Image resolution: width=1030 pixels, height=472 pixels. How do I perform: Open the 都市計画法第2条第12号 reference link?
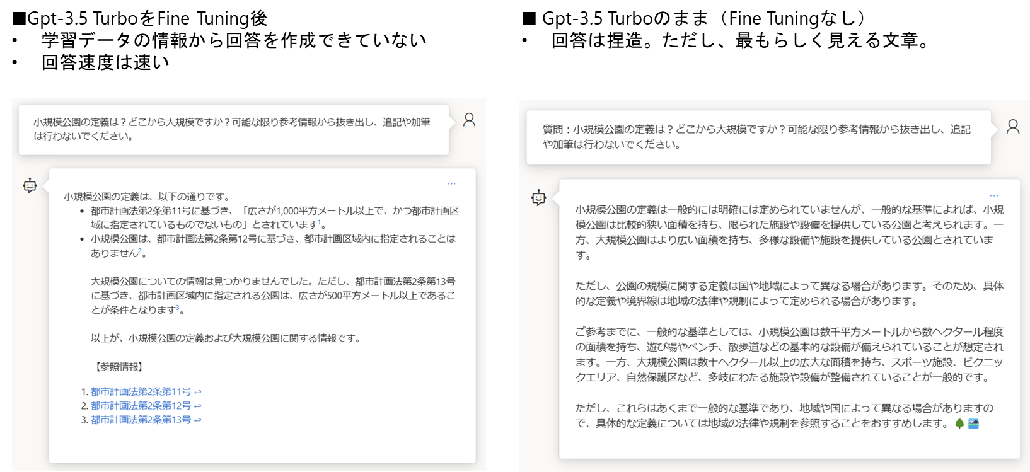tap(141, 406)
